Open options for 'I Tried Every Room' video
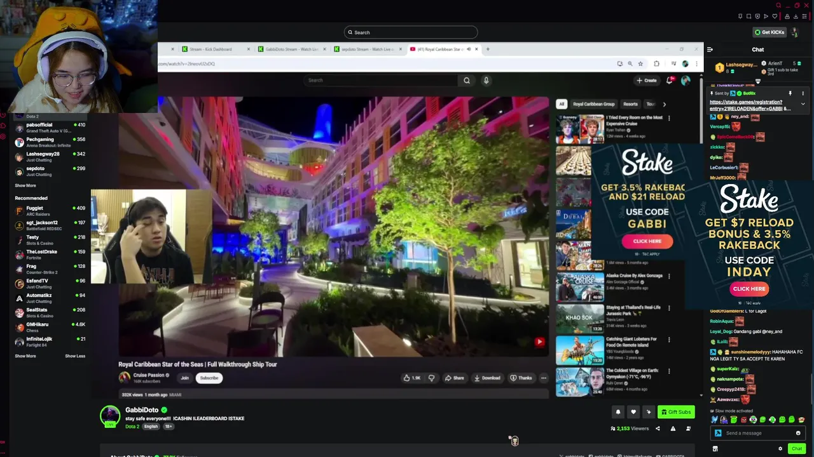 (x=668, y=118)
